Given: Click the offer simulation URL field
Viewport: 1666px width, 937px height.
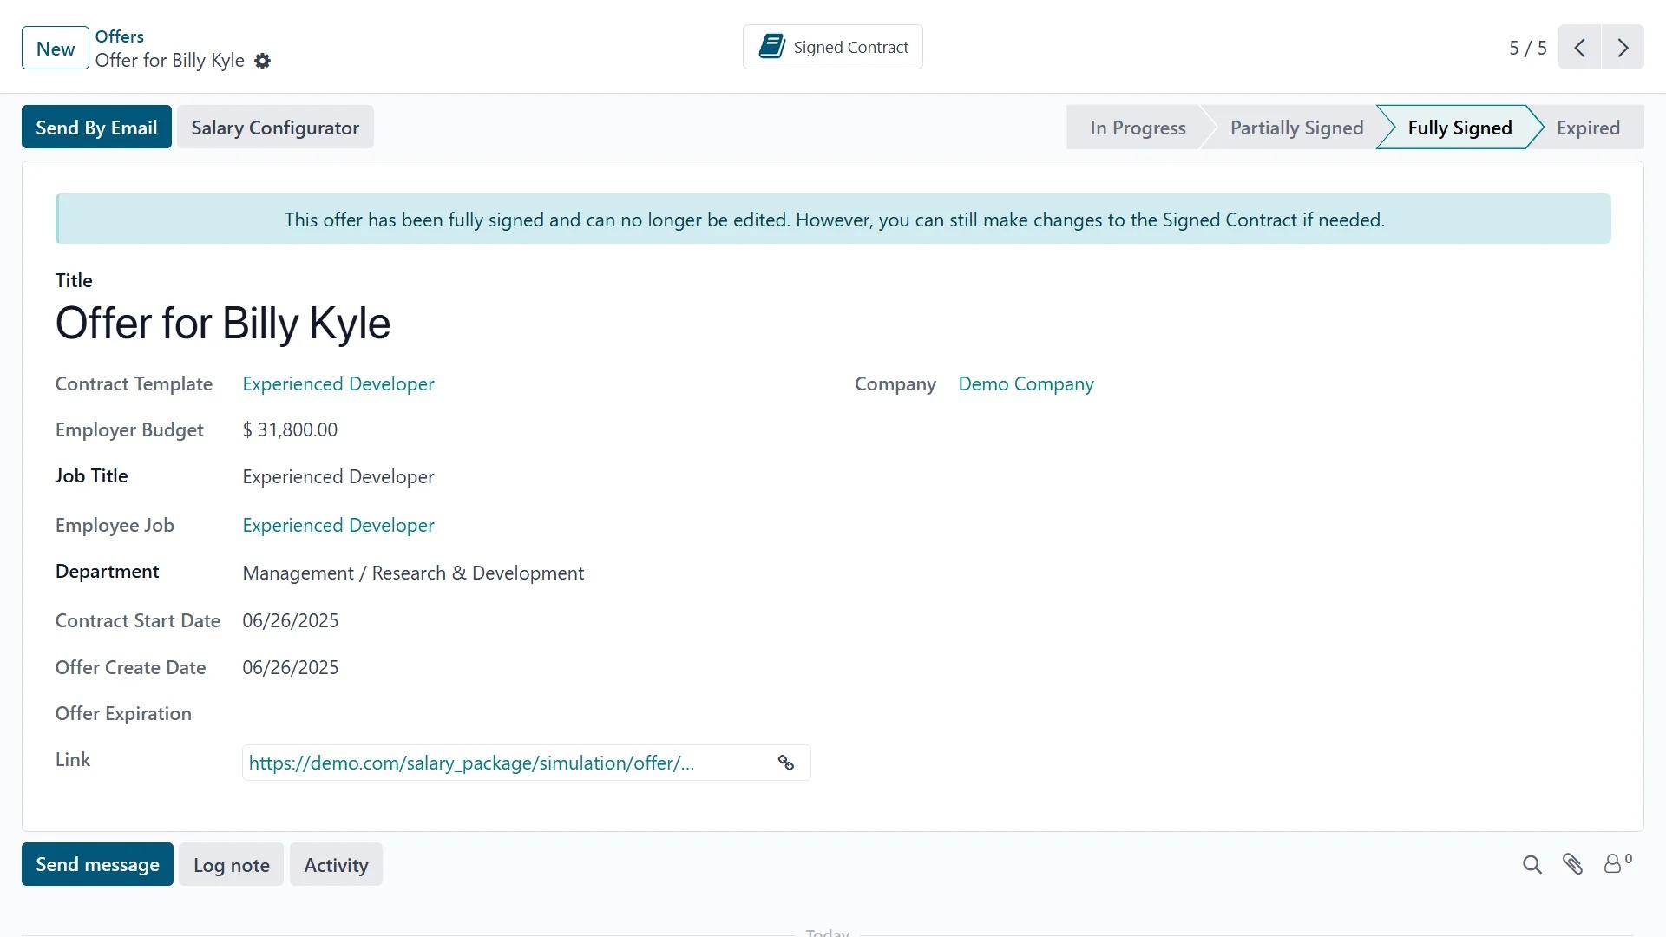Looking at the screenshot, I should coord(471,763).
